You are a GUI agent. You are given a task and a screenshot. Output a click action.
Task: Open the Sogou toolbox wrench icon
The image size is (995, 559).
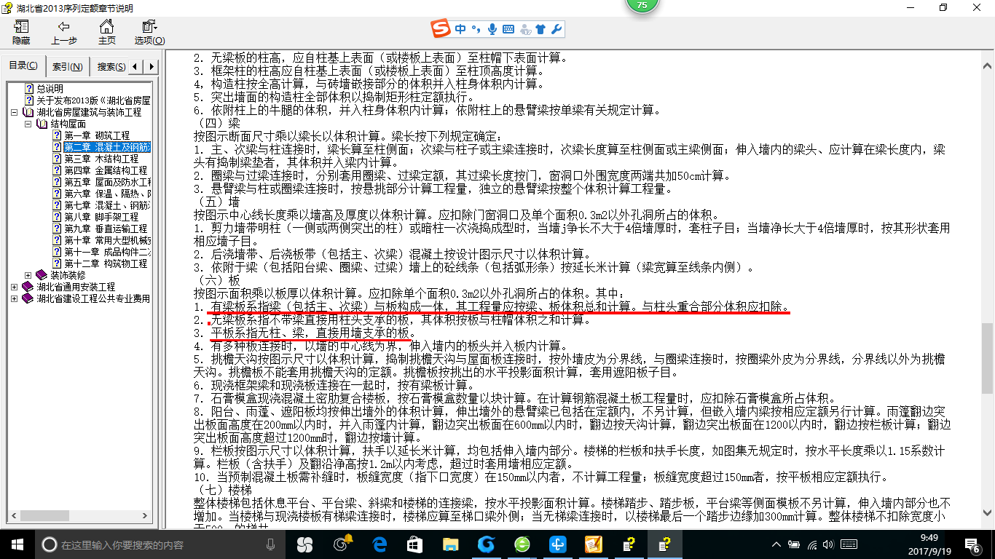[556, 30]
